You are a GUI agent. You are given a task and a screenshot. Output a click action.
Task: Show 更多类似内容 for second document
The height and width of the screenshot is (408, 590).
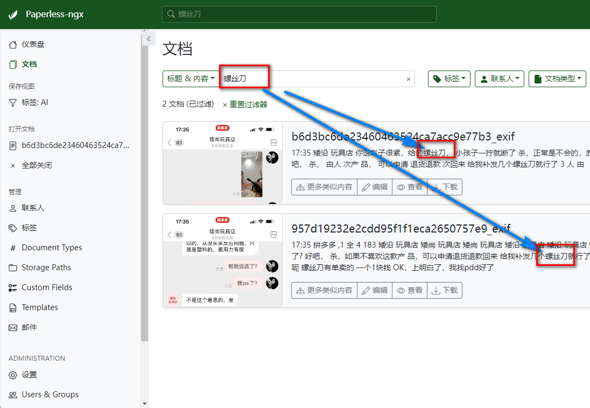point(324,290)
